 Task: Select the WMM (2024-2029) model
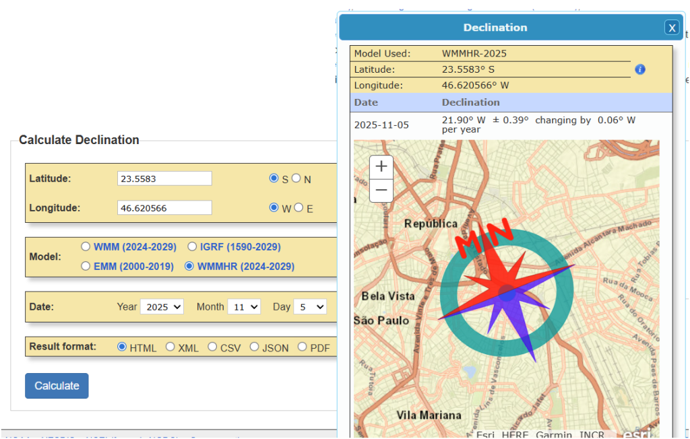tap(86, 246)
